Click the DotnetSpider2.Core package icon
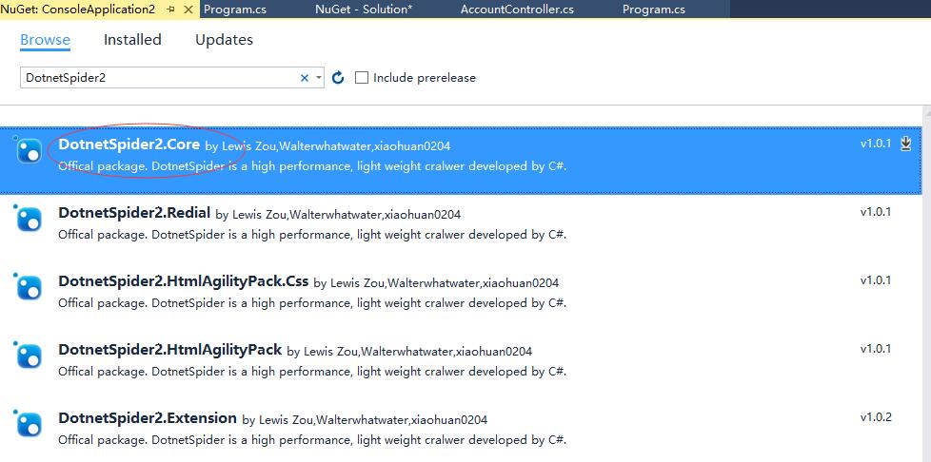The height and width of the screenshot is (462, 931). tap(28, 150)
